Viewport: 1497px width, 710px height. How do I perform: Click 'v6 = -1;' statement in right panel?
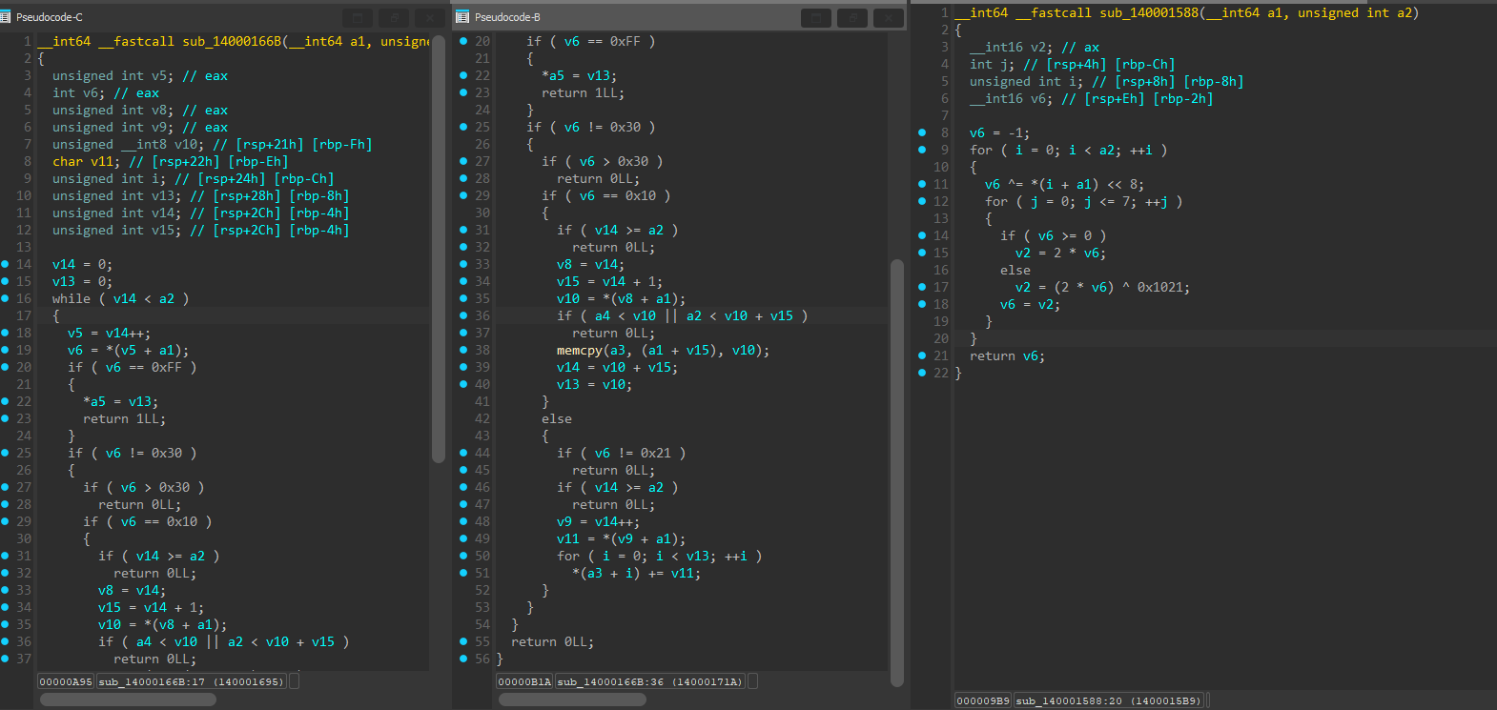point(999,132)
